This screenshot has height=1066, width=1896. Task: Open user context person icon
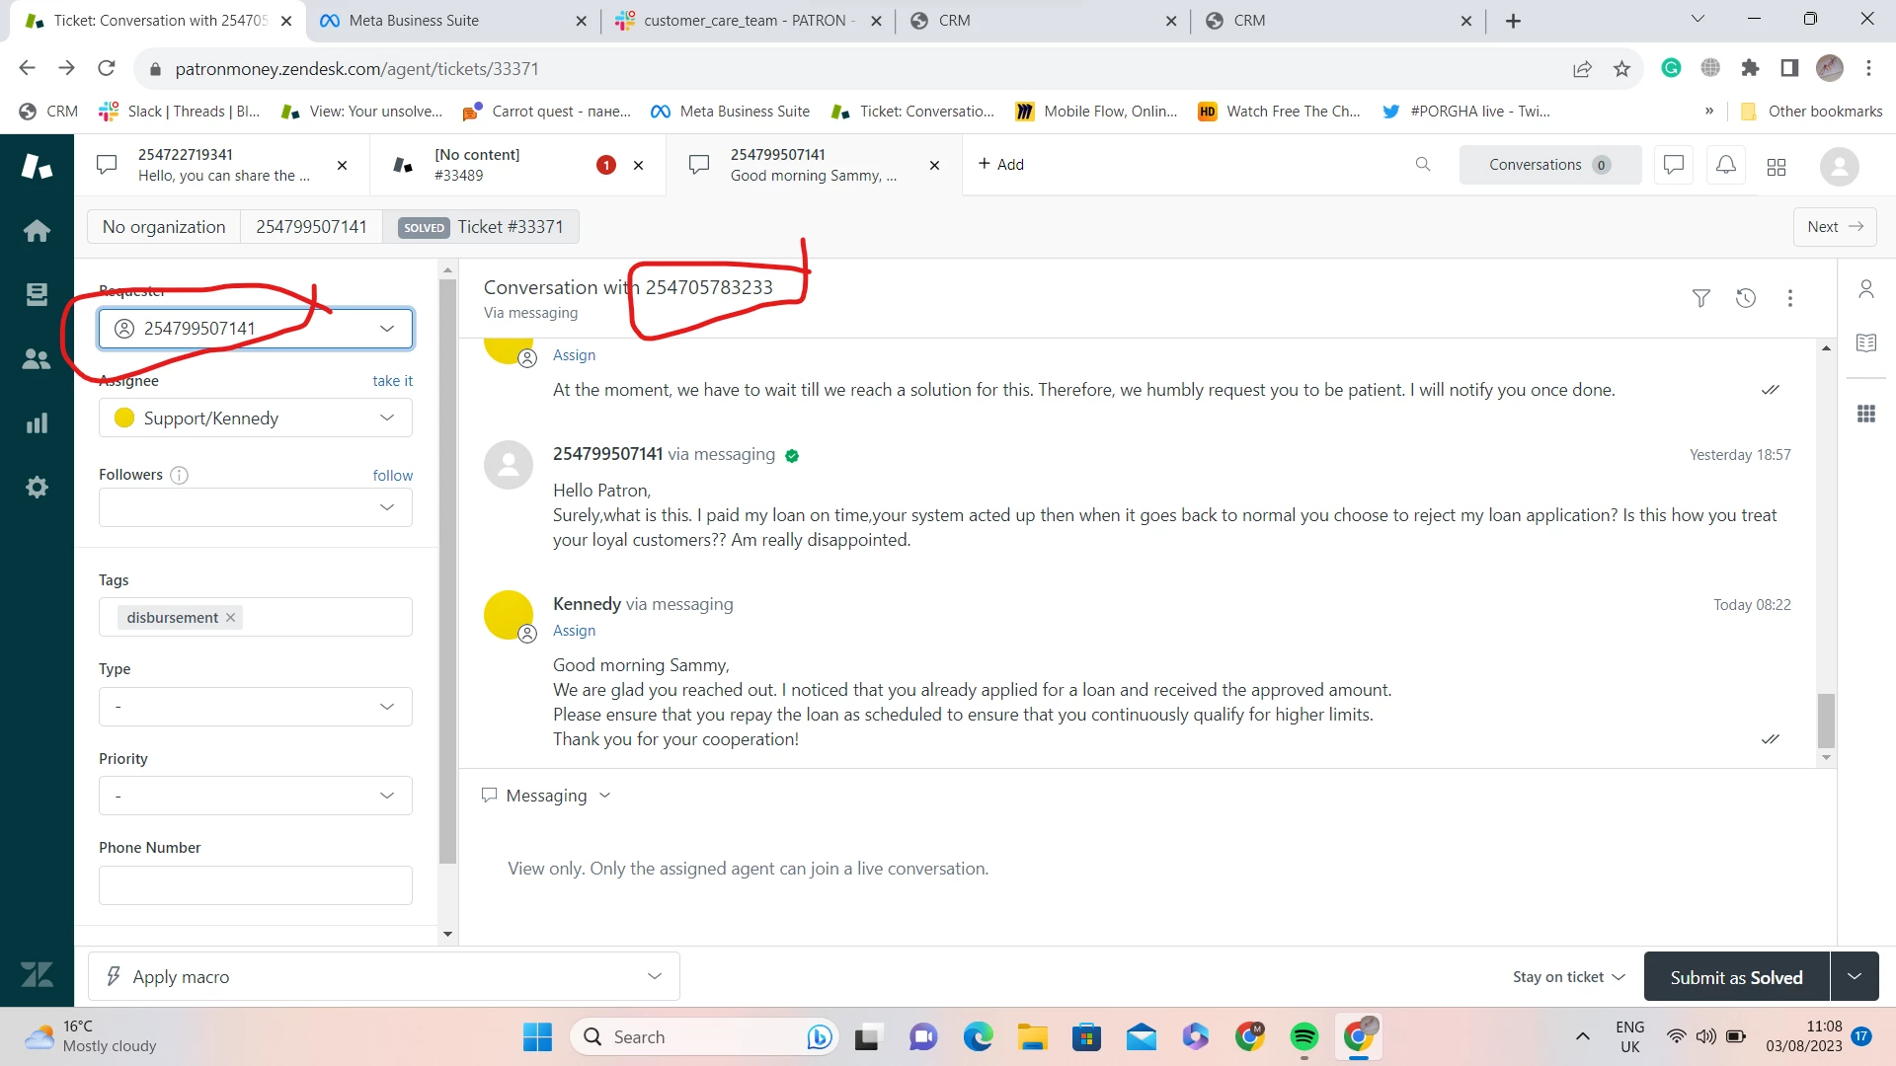(x=1865, y=288)
